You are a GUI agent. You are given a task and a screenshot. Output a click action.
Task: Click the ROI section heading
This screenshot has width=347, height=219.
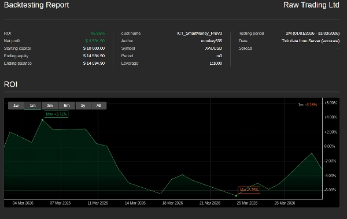coord(10,84)
